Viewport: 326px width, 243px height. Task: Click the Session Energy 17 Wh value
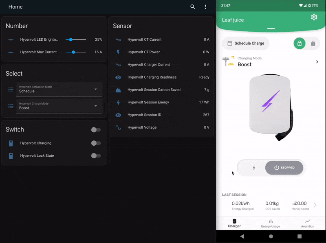pos(204,103)
